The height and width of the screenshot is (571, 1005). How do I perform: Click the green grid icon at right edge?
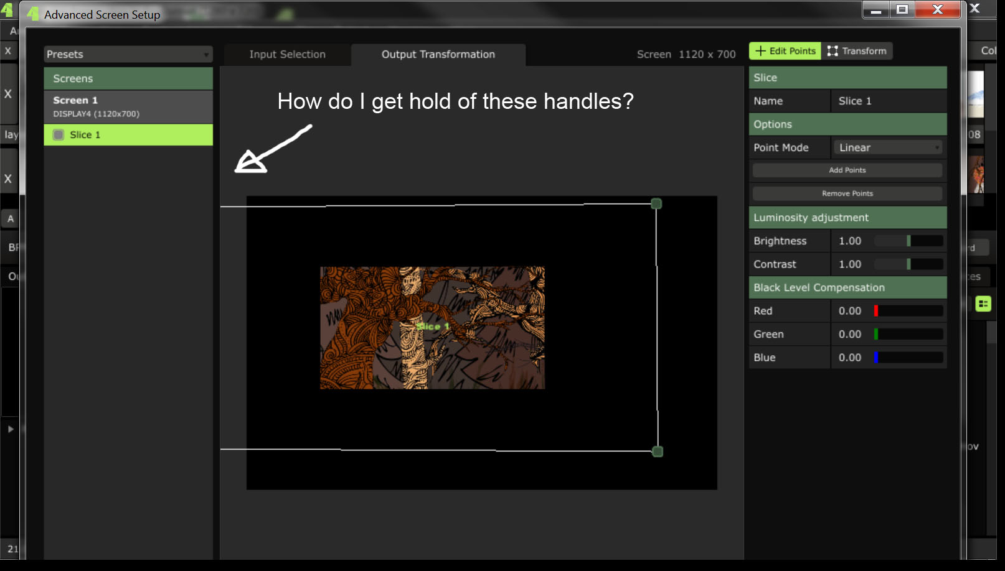tap(983, 304)
